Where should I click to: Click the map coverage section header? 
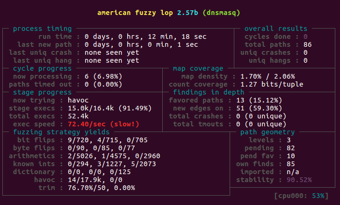[198, 68]
